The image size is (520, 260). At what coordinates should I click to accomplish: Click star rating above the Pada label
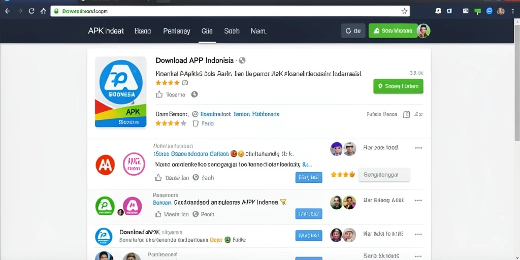[x=171, y=123]
